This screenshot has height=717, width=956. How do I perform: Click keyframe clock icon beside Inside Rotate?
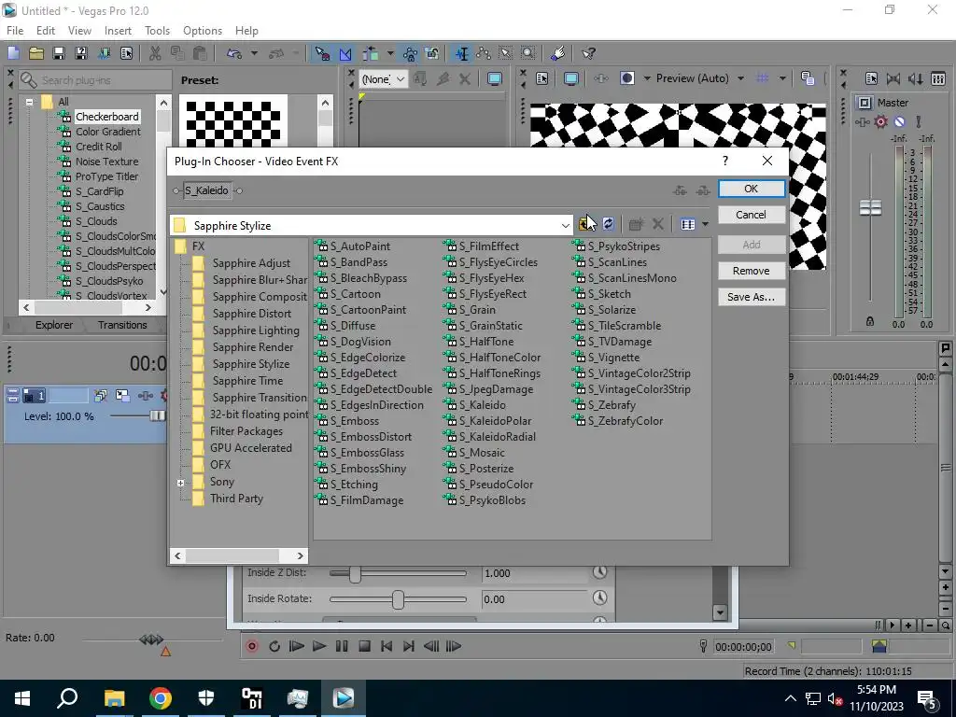pos(600,598)
